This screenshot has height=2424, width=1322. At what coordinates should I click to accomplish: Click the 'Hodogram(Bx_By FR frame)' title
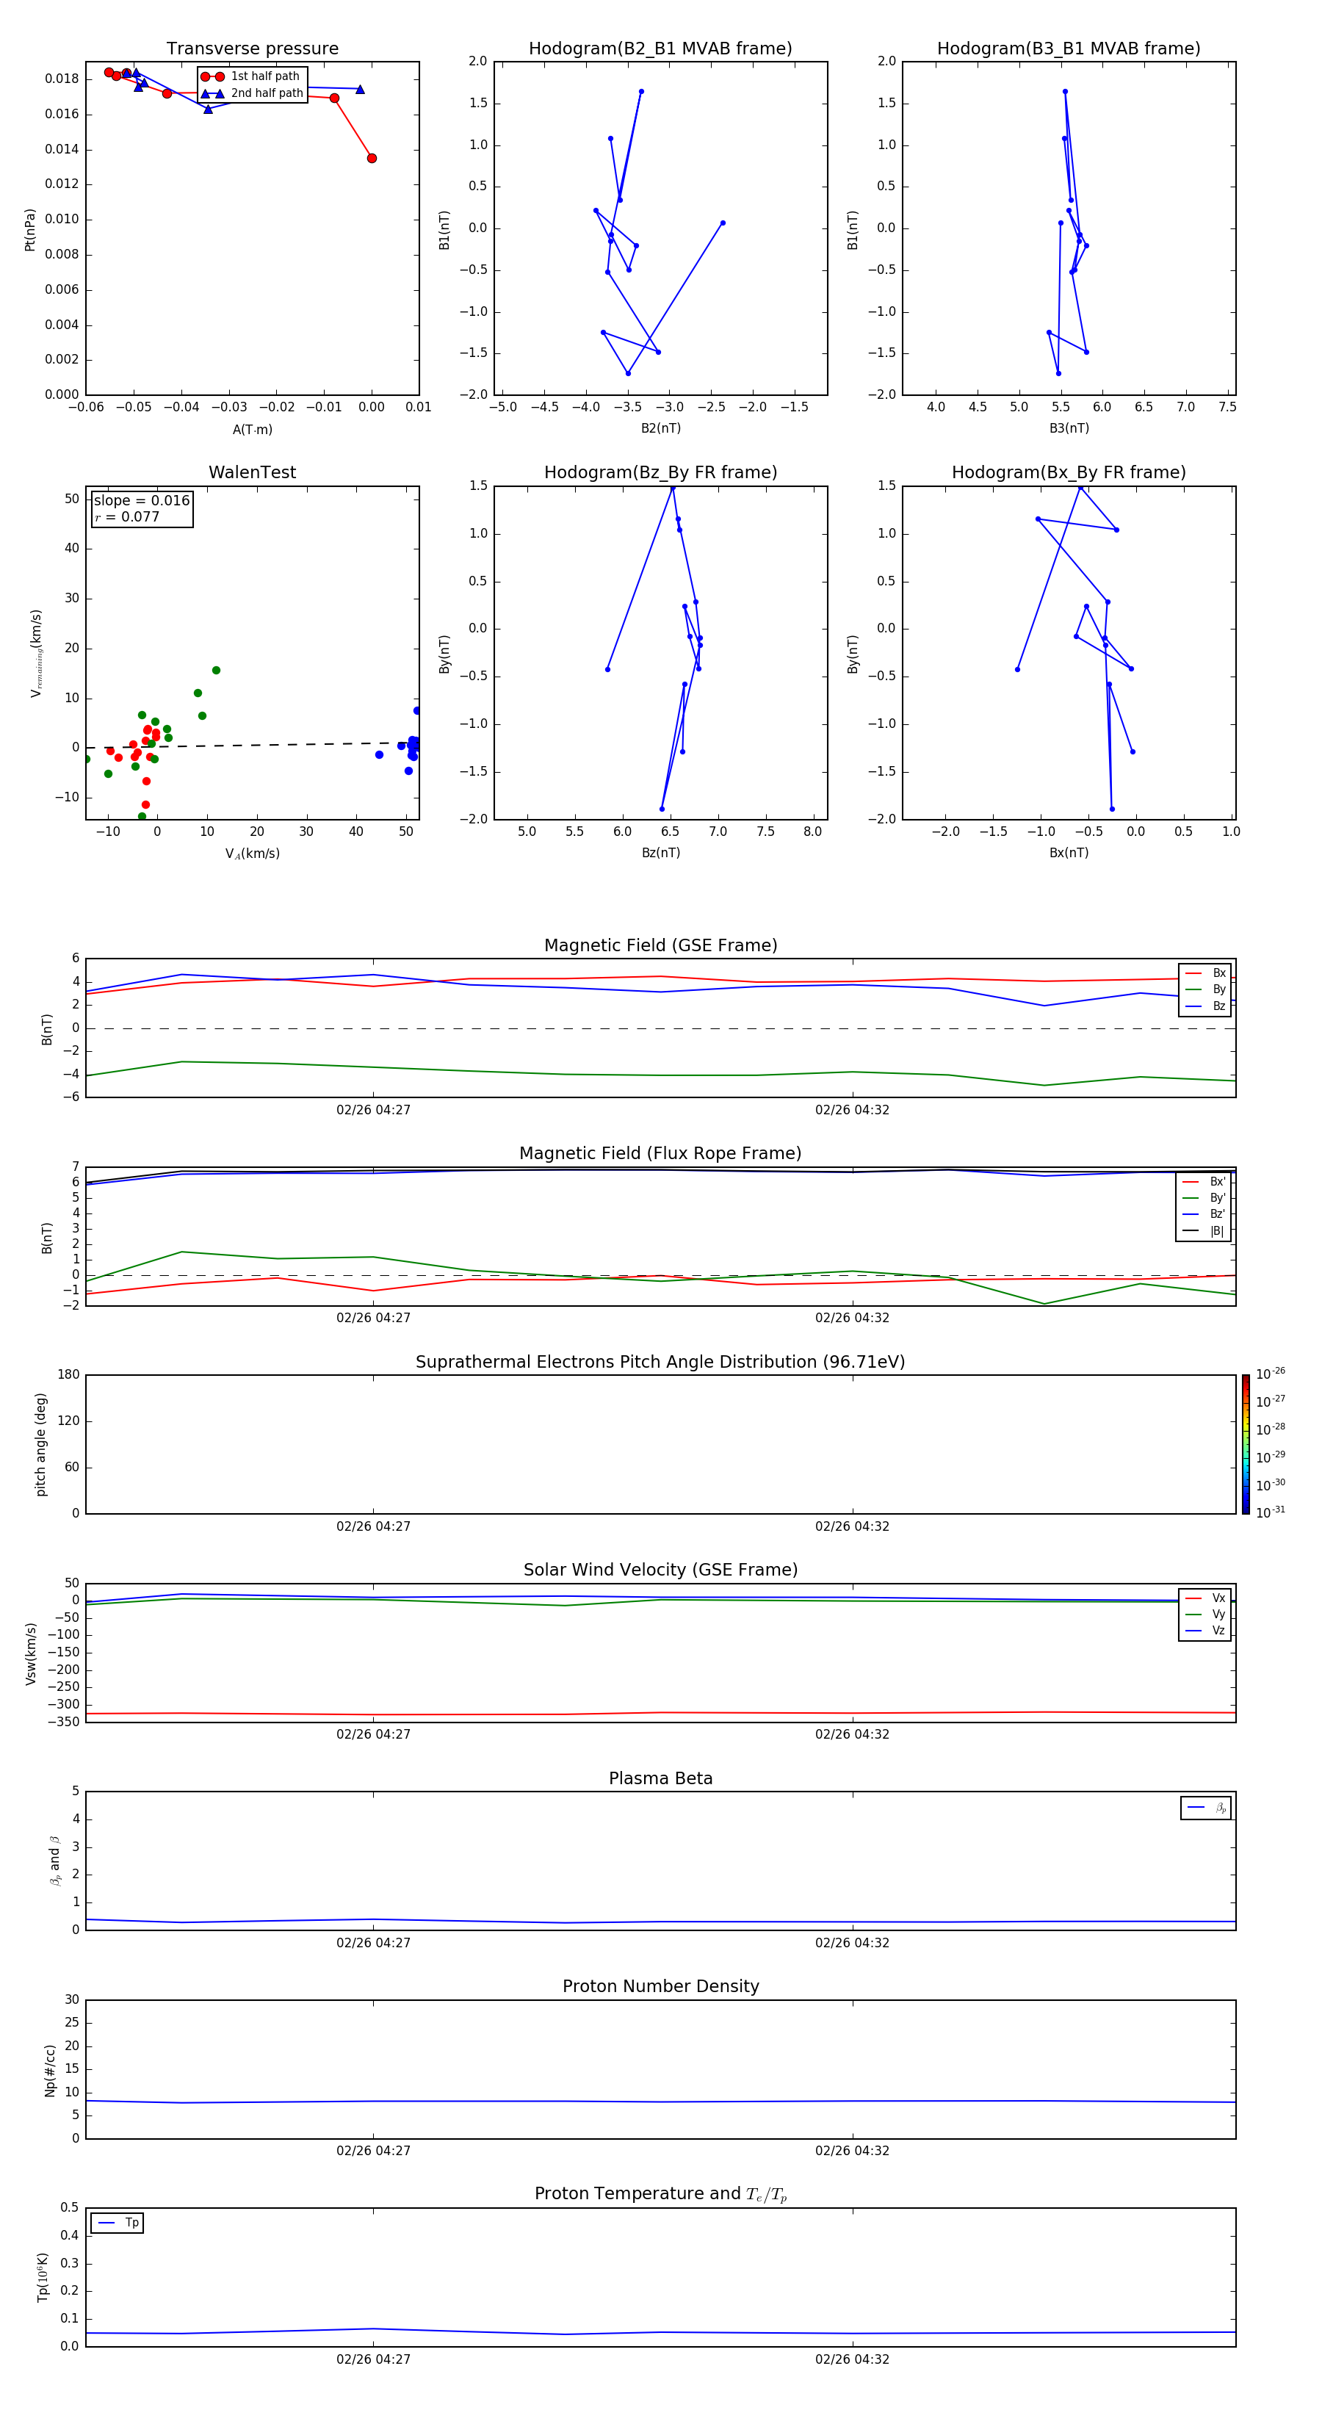[x=1069, y=472]
